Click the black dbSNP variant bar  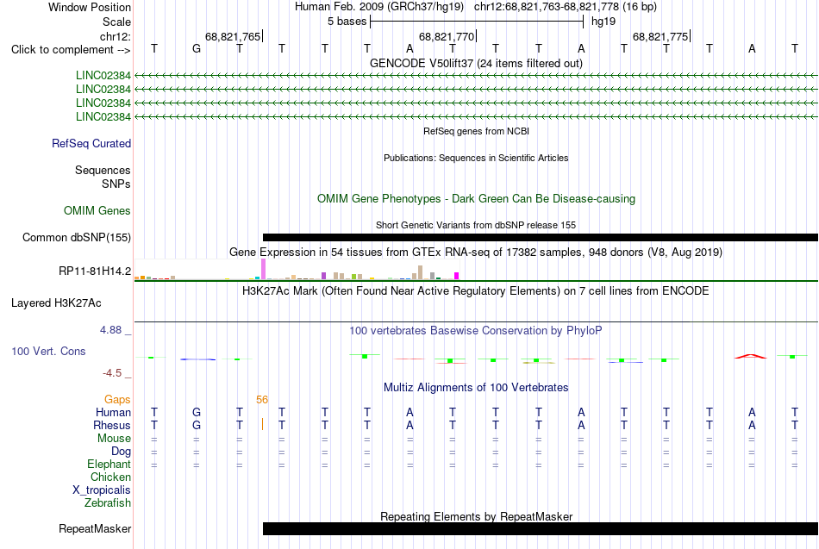tap(541, 238)
